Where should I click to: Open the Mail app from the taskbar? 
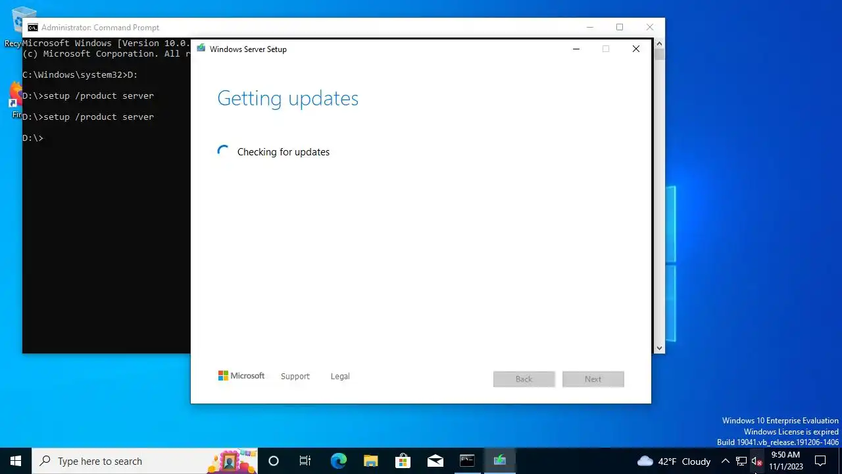click(x=435, y=461)
